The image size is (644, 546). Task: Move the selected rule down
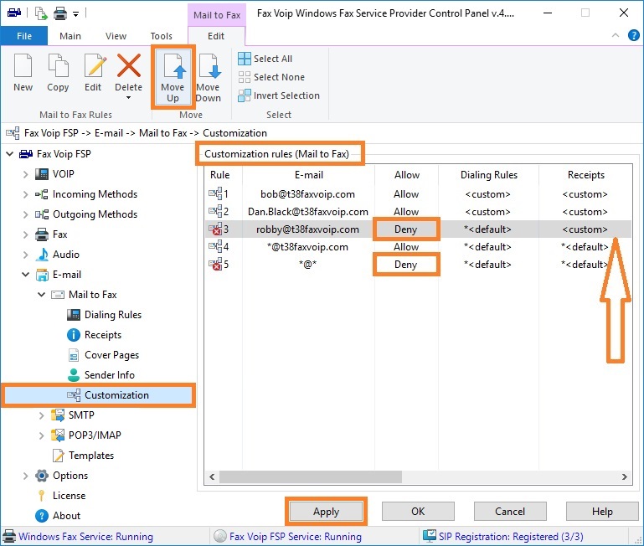coord(209,77)
